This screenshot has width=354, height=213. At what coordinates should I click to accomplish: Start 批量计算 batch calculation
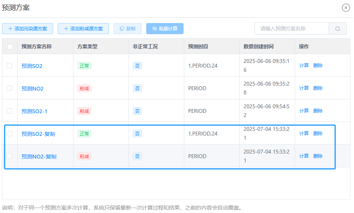(165, 29)
